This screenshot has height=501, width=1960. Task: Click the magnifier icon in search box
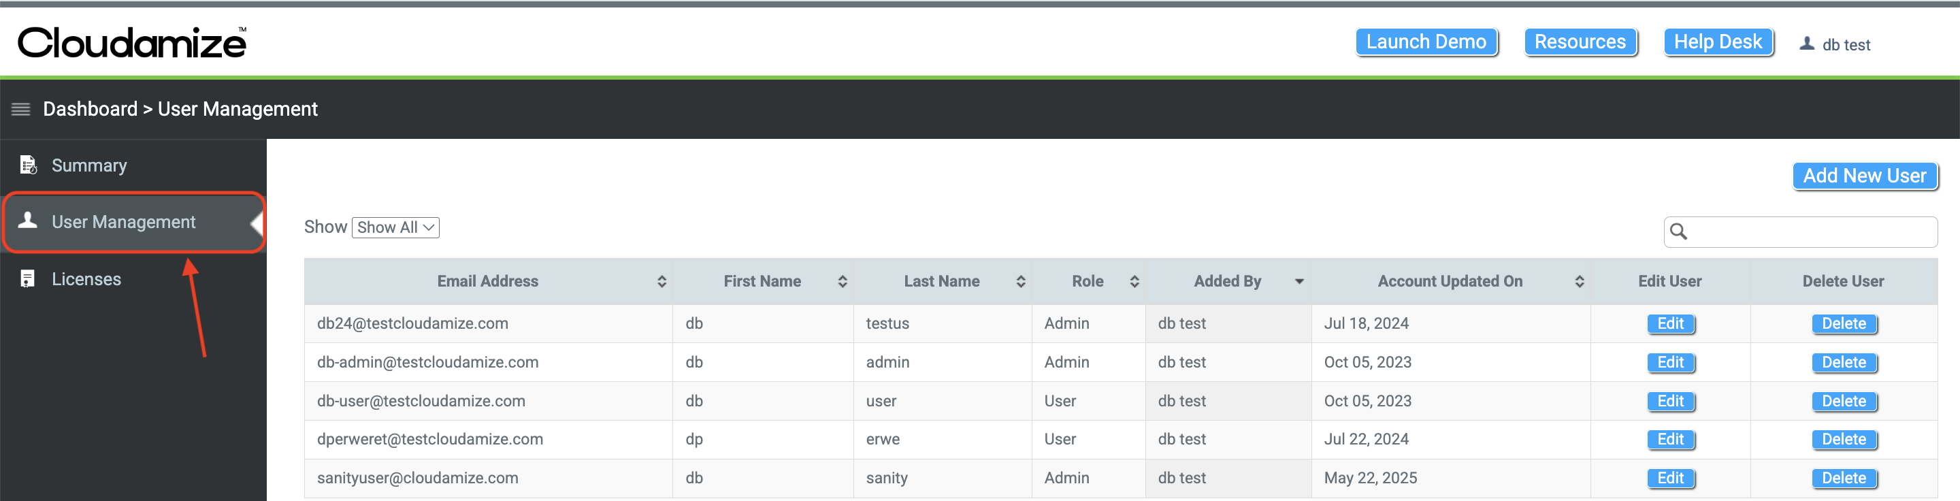pos(1678,231)
